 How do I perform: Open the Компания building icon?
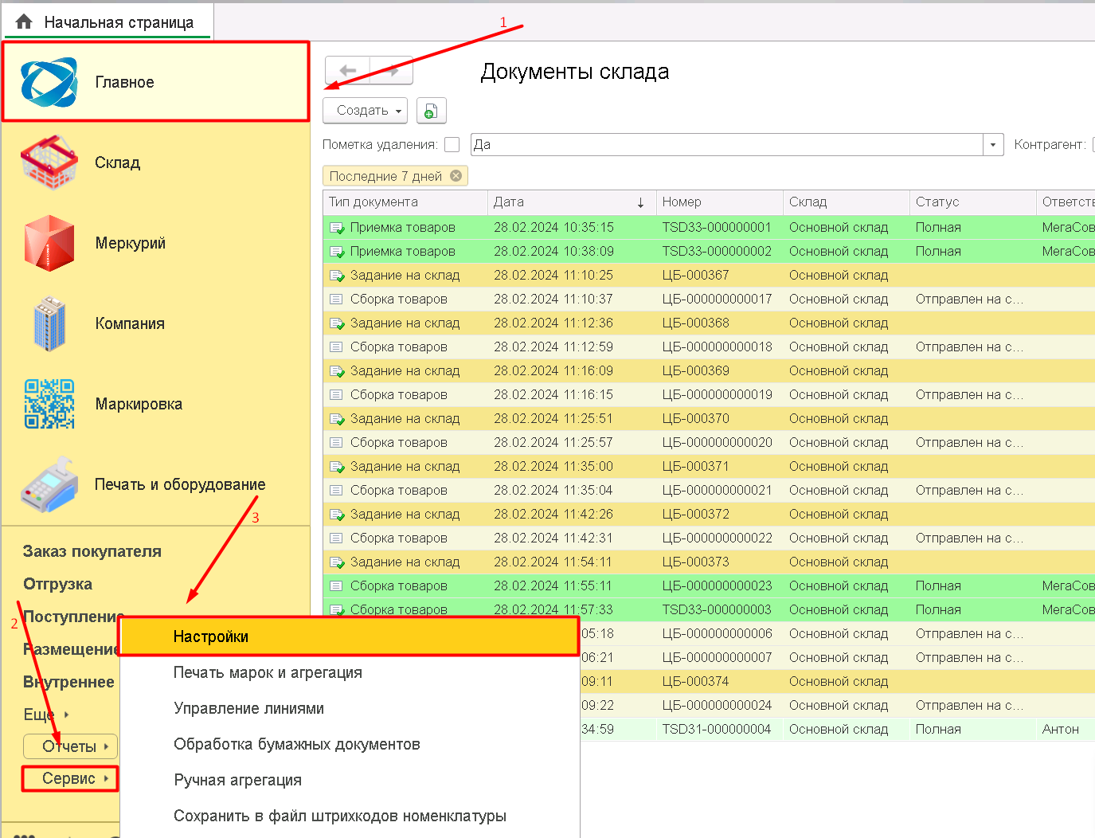49,323
